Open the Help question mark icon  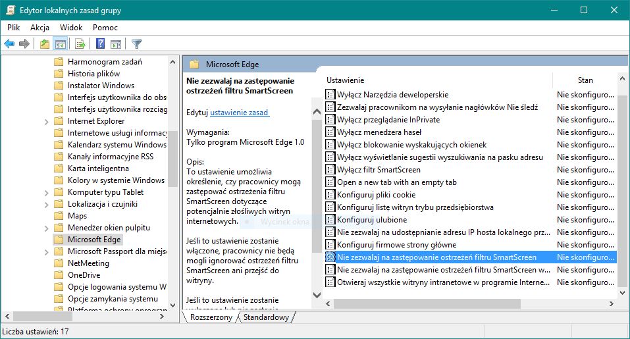click(100, 43)
